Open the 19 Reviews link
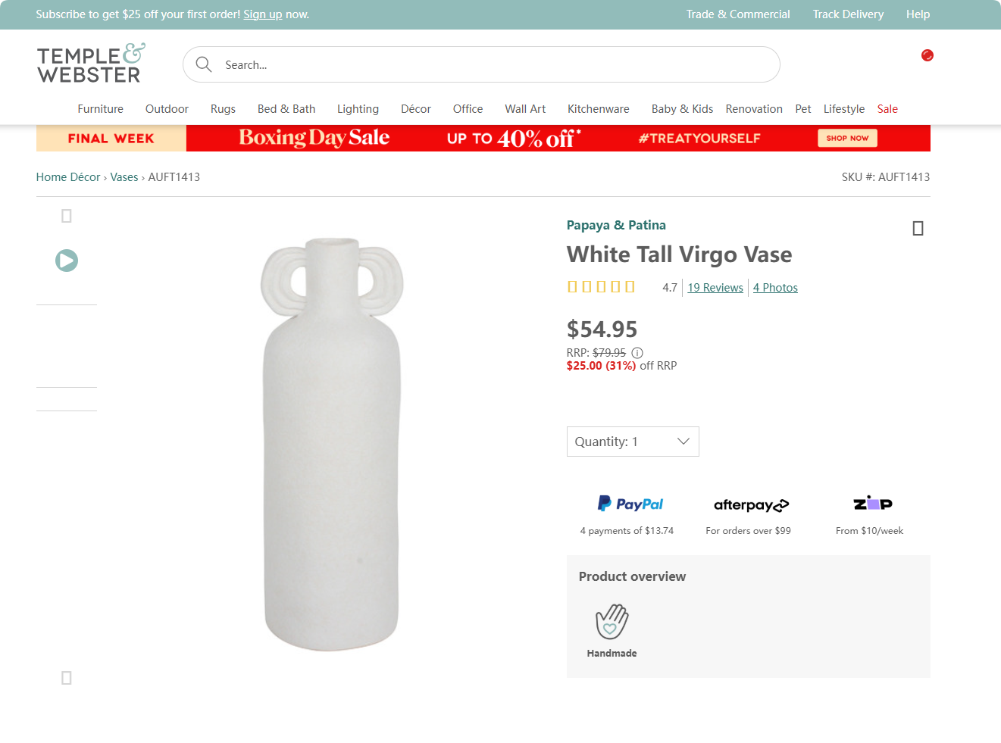Screen dimensions: 1001x743 [x=715, y=288]
